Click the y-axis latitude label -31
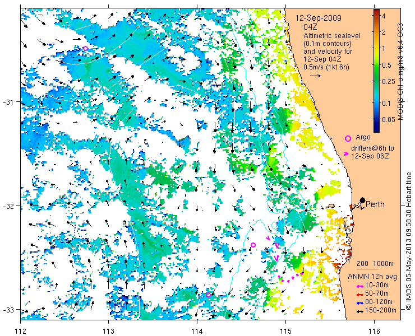 click(8, 101)
